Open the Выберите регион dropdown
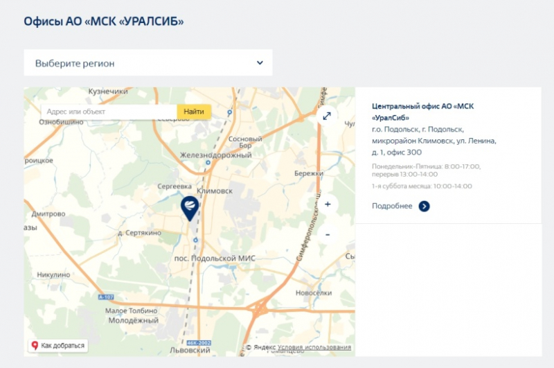 148,63
